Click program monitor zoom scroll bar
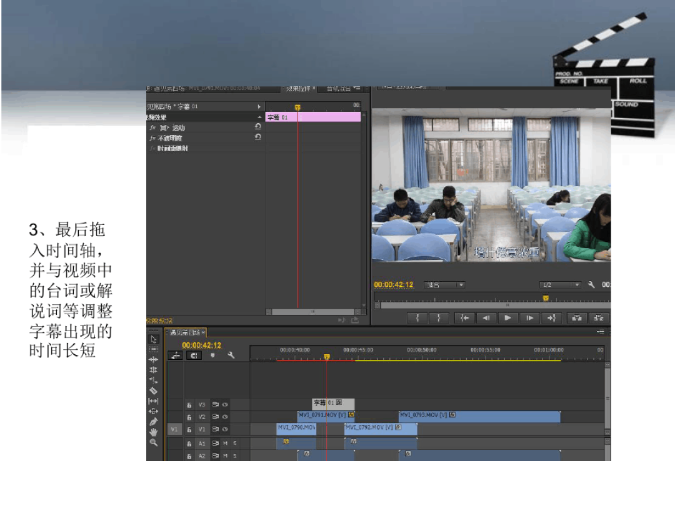675x506 pixels. point(496,305)
